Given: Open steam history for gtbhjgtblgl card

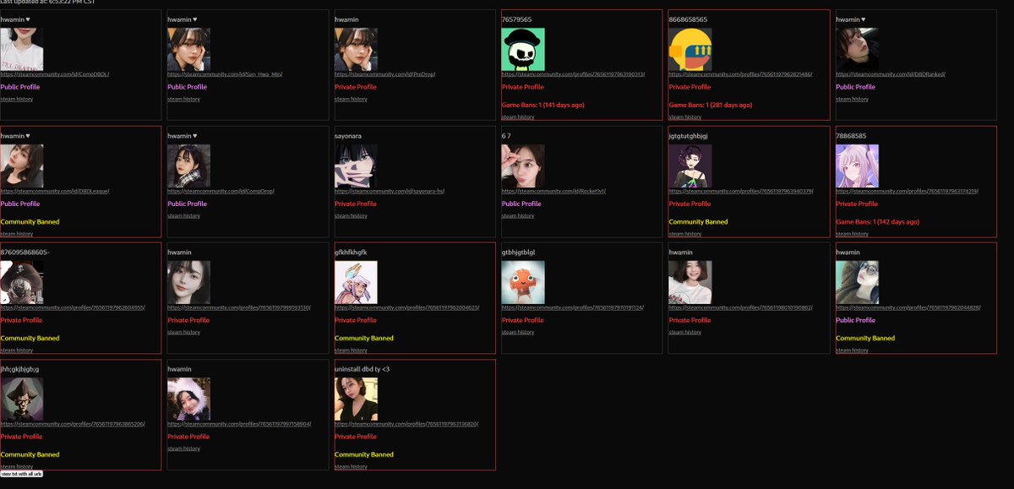Looking at the screenshot, I should [518, 332].
